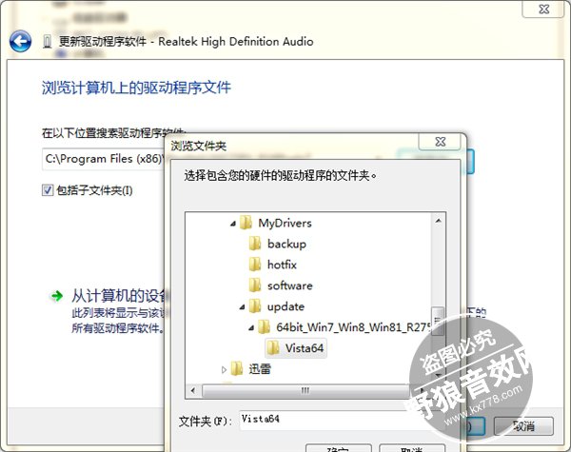The width and height of the screenshot is (571, 452).
Task: Select the 64bit_Win7_Win8_Win81 folder icon
Action: (x=265, y=327)
